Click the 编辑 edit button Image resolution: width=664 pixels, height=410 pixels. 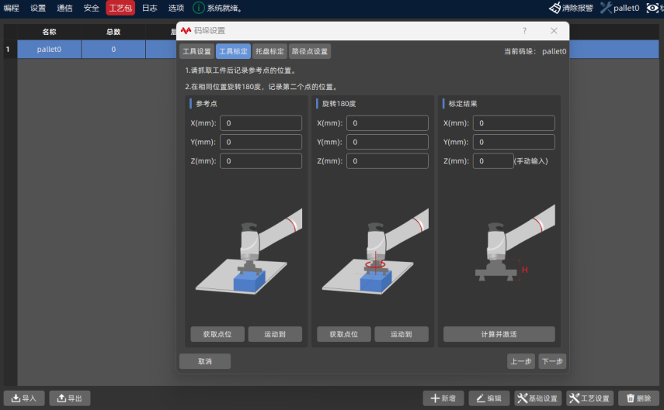click(x=489, y=398)
